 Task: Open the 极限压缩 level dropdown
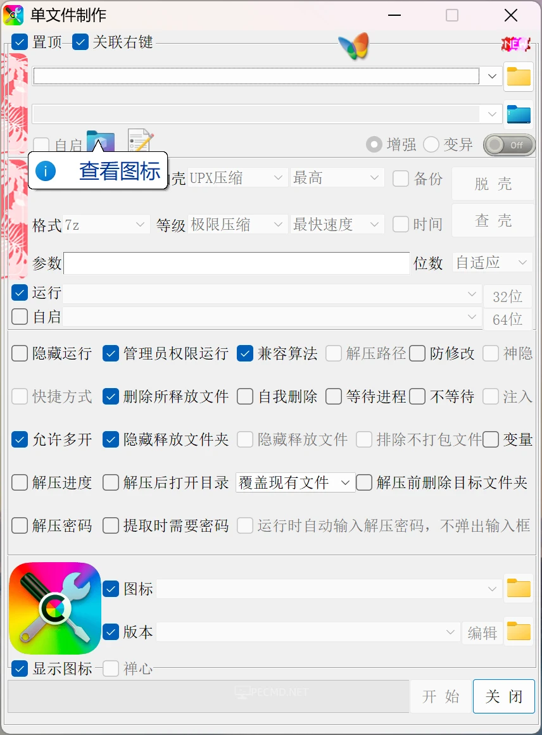pyautogui.click(x=237, y=225)
